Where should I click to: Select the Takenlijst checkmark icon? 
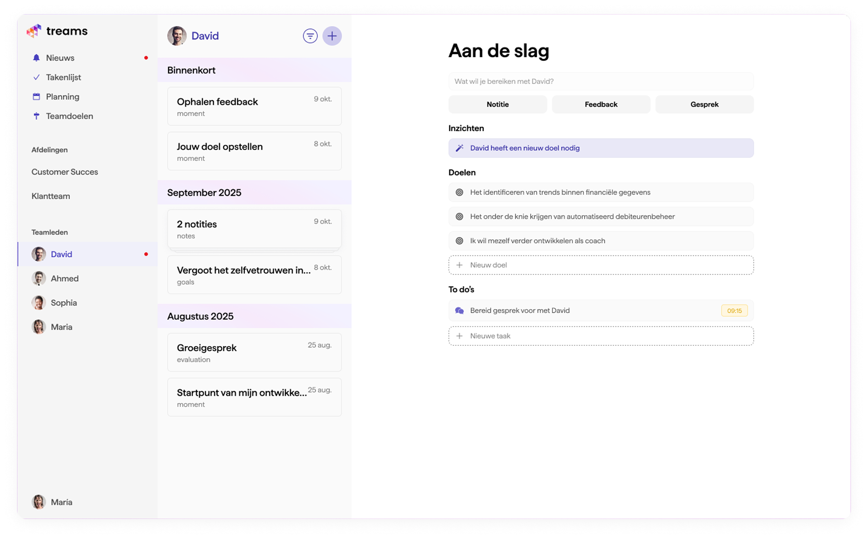[37, 77]
